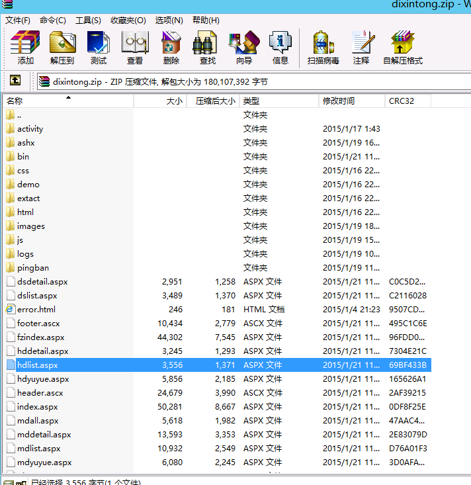Click the size value 50,281 for index.aspx
Screen dimensions: 471x485
click(170, 407)
